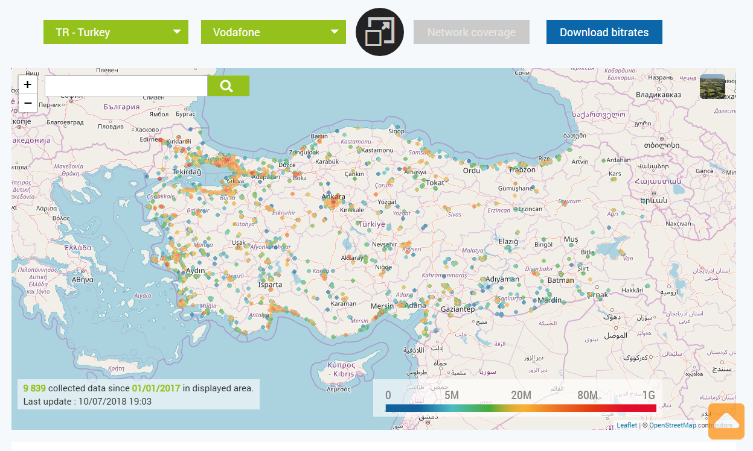Click the 9 839 collected data count
753x451 pixels.
pyautogui.click(x=35, y=388)
